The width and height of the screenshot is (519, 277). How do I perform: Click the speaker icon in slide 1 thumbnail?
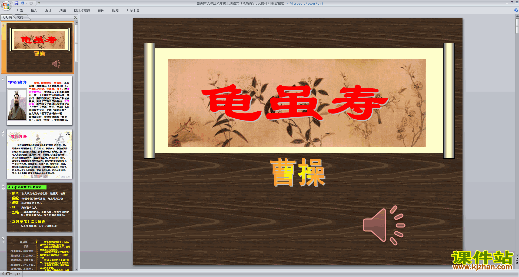click(56, 64)
